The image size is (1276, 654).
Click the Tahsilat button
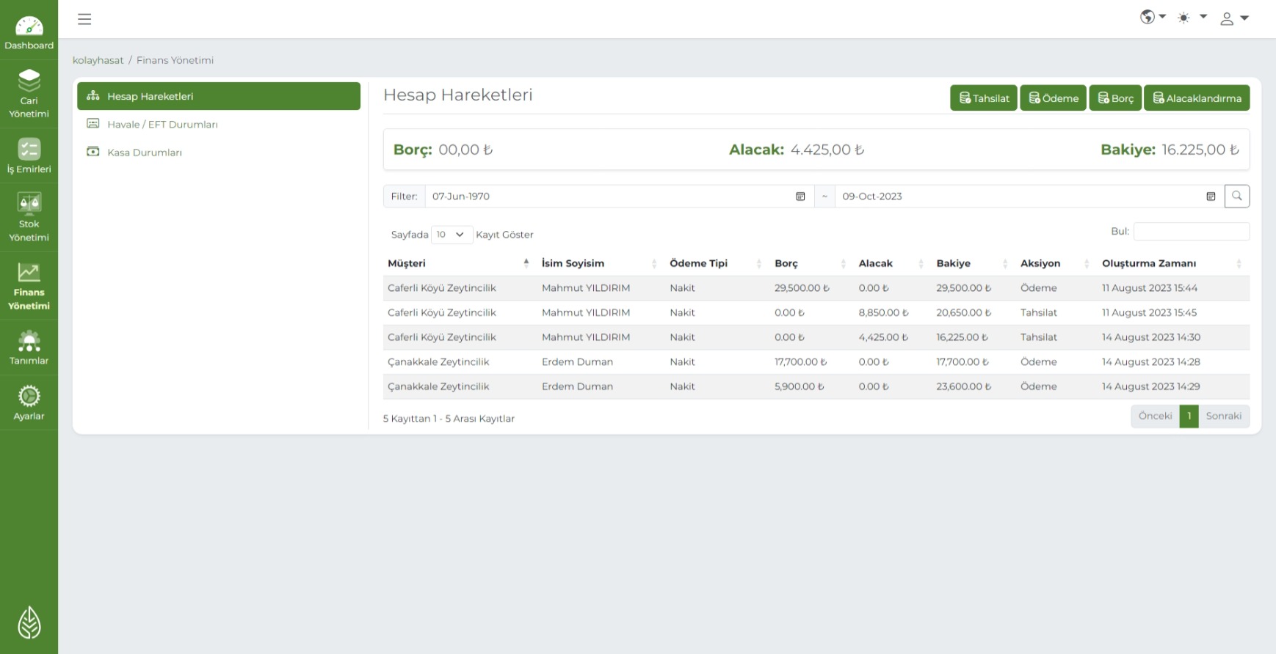pyautogui.click(x=984, y=98)
